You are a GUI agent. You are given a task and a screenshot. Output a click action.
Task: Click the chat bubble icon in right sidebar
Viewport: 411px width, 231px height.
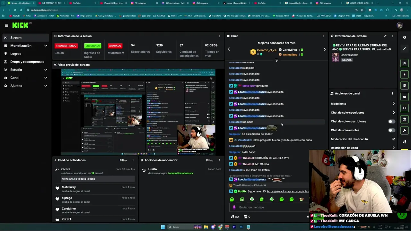pyautogui.click(x=405, y=97)
